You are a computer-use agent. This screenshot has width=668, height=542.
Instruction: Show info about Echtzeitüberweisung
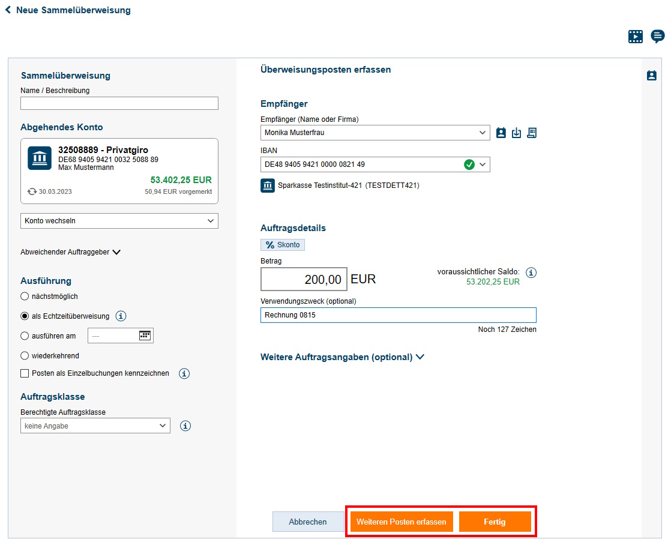pyautogui.click(x=121, y=316)
